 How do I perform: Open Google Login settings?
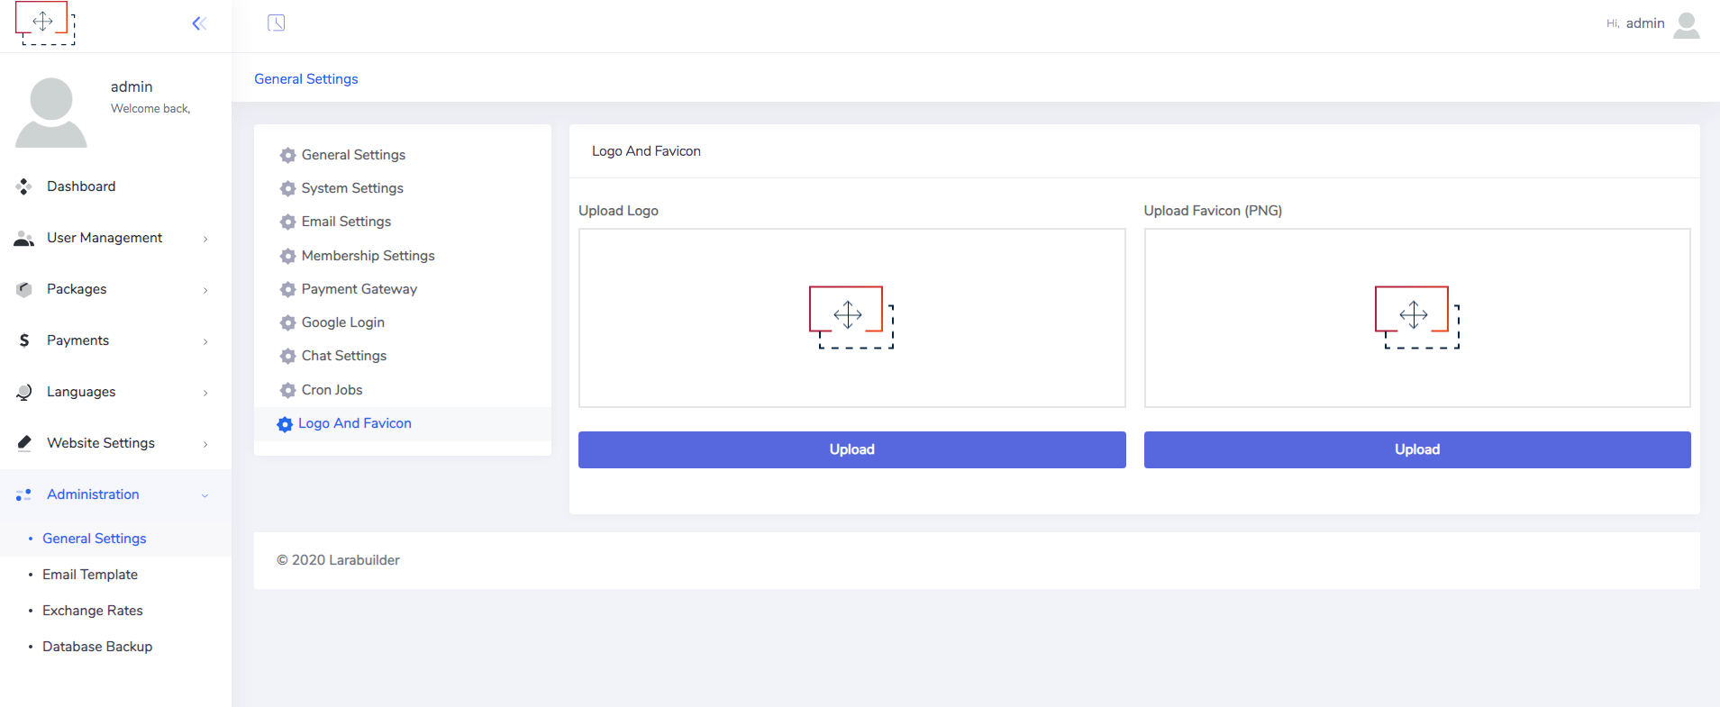pos(342,322)
